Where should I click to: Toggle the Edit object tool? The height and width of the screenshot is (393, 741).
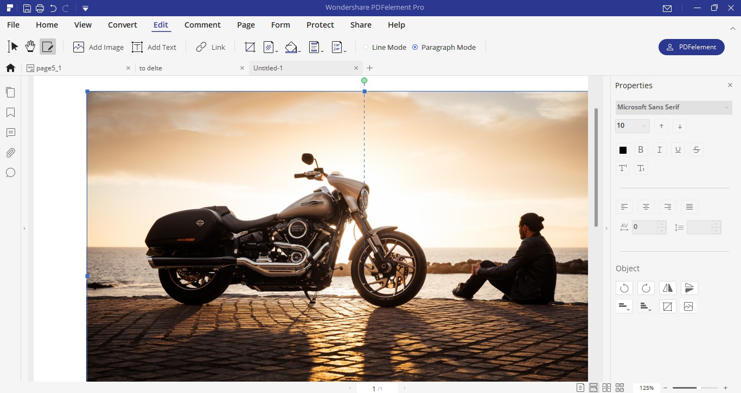click(48, 47)
